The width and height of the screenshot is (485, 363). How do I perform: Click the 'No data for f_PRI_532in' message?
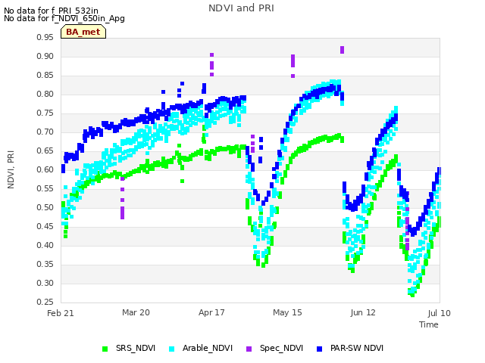(51, 11)
